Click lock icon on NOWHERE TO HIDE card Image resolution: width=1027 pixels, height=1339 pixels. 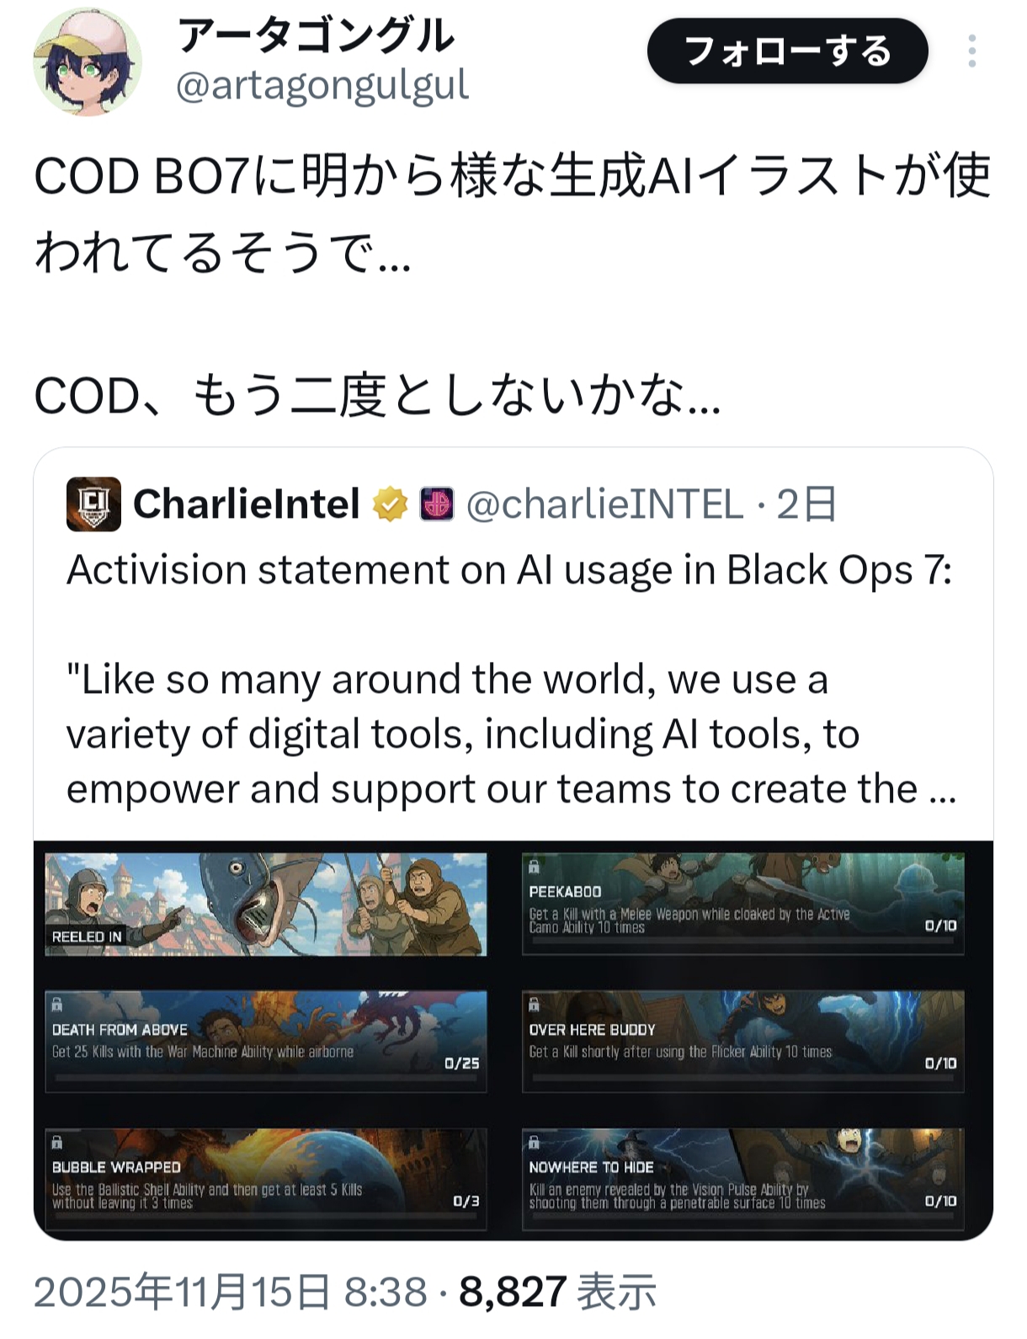[x=534, y=1143]
